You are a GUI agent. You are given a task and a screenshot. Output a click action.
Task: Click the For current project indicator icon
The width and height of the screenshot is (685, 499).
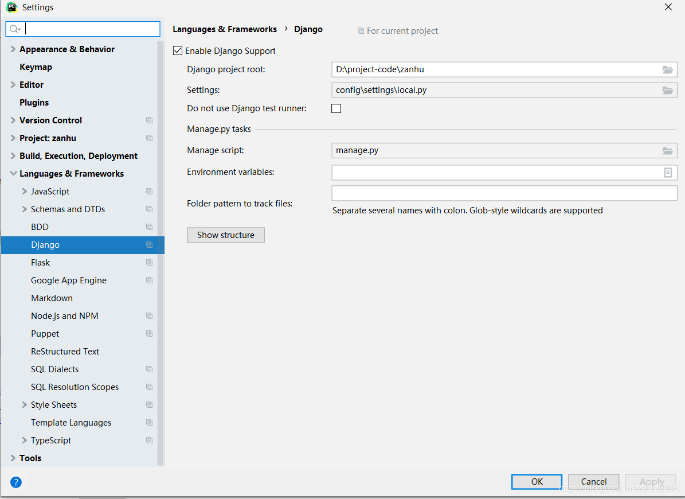tap(361, 30)
